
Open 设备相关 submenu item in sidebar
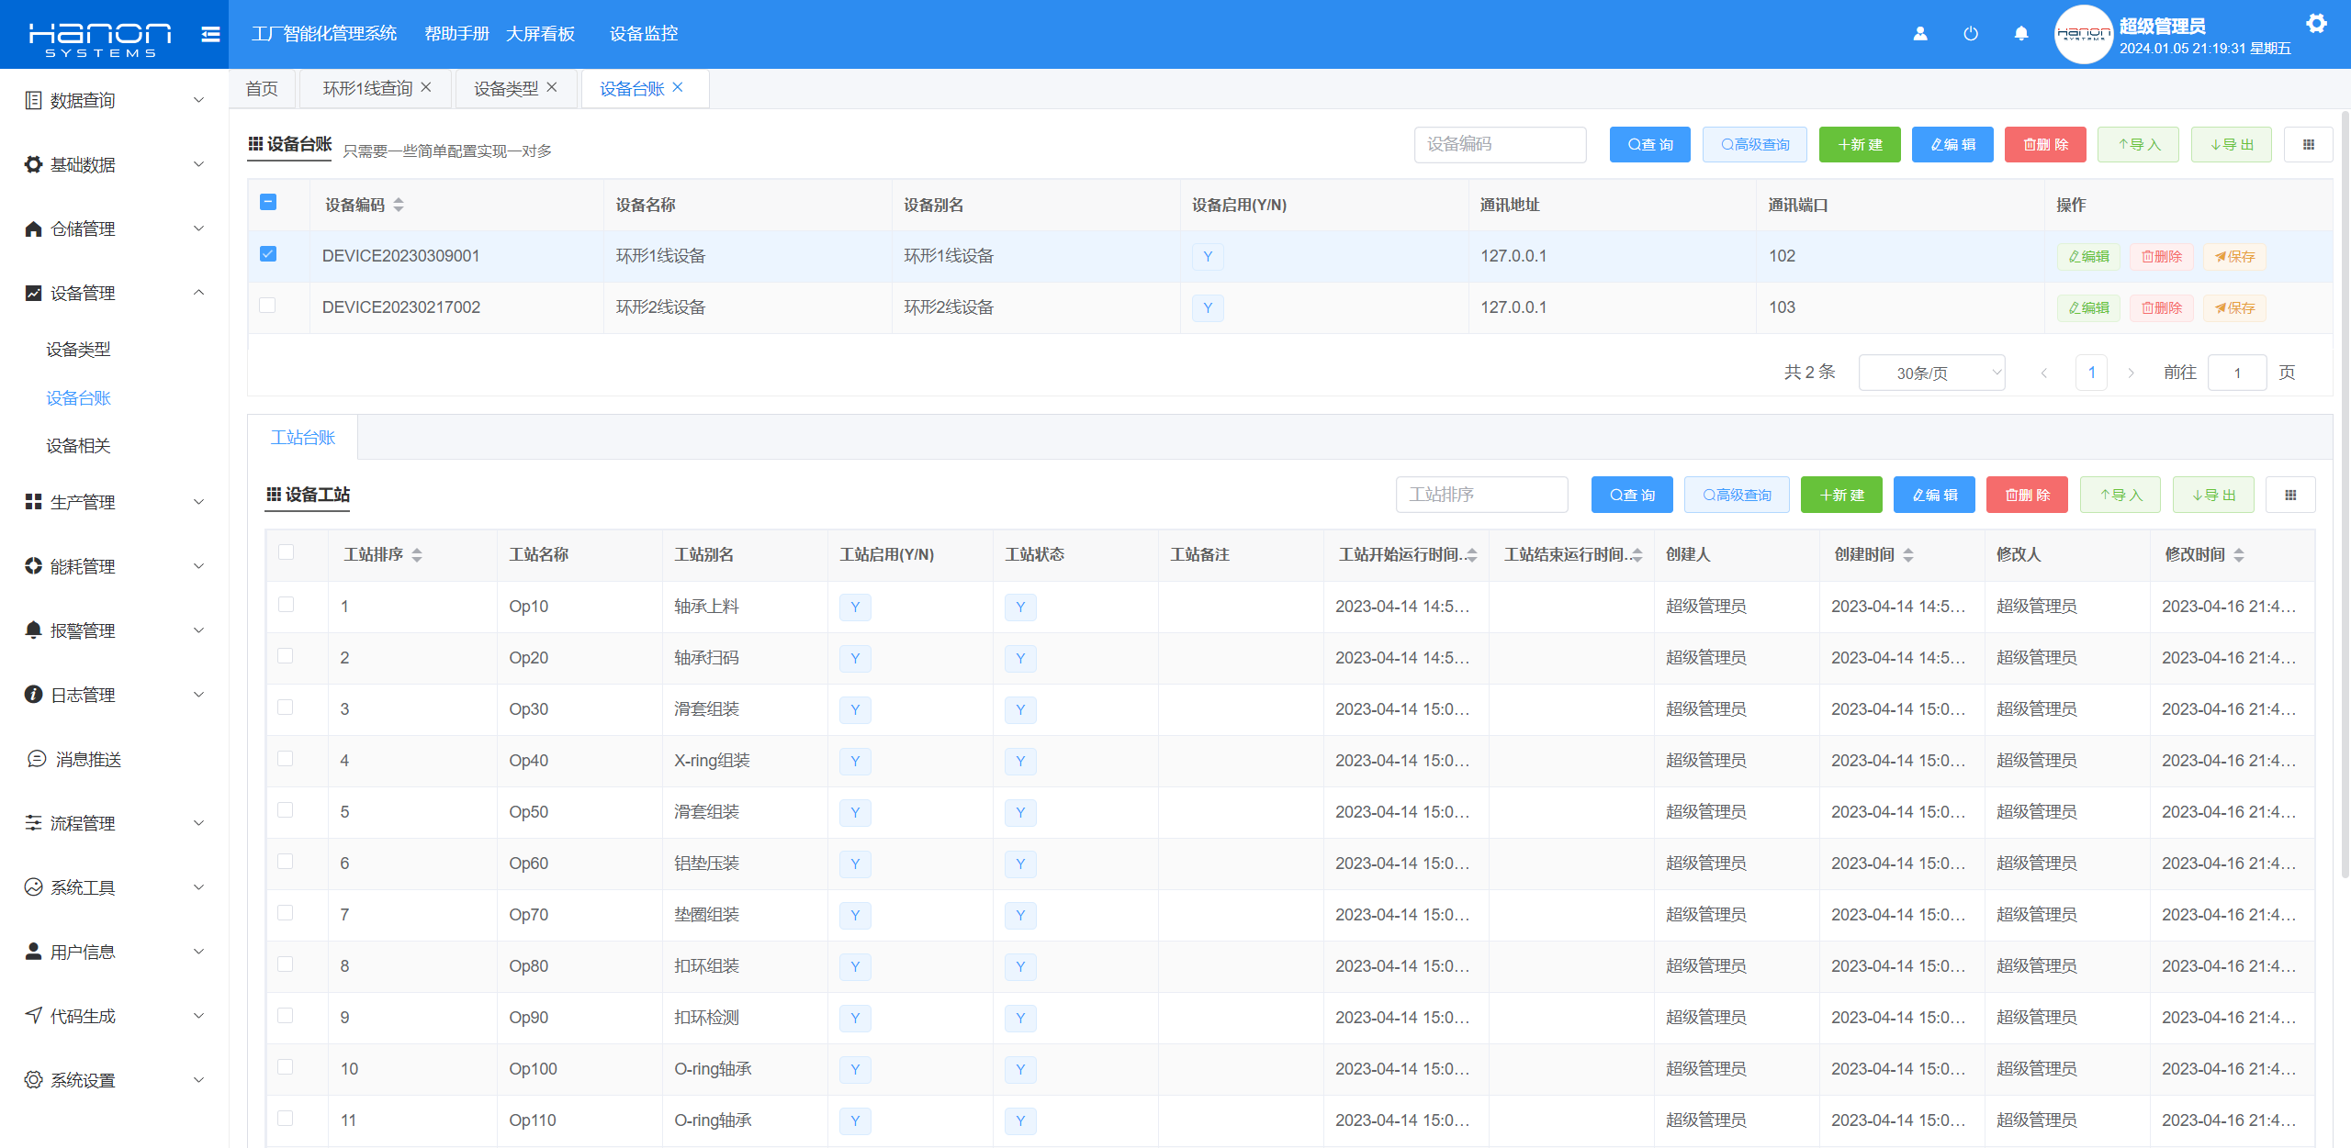click(x=78, y=446)
